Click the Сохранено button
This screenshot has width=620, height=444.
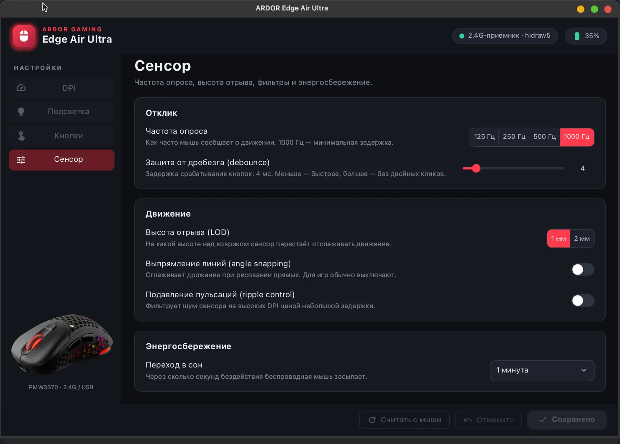click(x=567, y=420)
